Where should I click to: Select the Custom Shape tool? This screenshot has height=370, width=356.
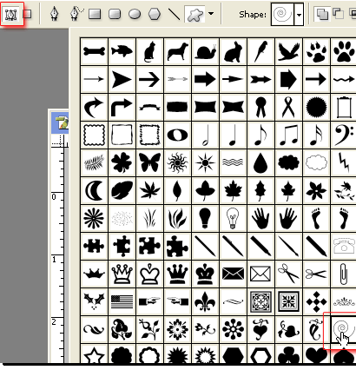point(194,14)
